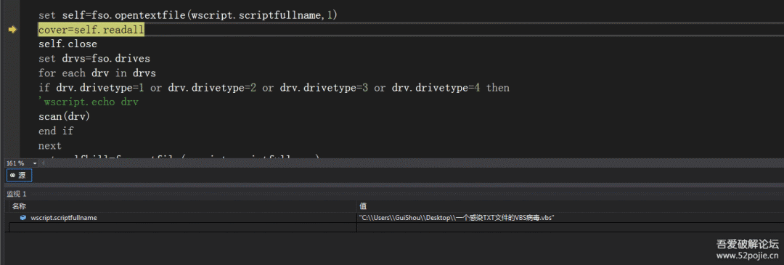Click the self.close code line
Screen dimensions: 784x265
pos(68,44)
